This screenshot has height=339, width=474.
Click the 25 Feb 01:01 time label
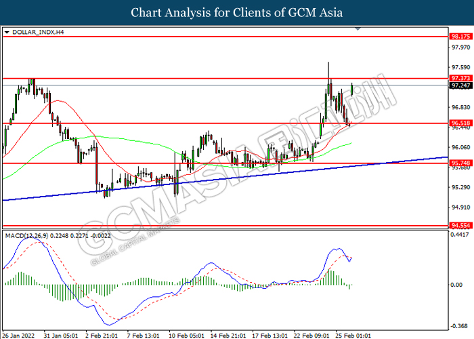click(x=353, y=336)
